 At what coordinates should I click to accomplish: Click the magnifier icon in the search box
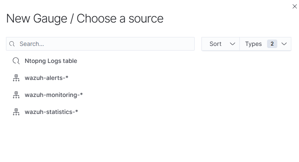point(12,44)
